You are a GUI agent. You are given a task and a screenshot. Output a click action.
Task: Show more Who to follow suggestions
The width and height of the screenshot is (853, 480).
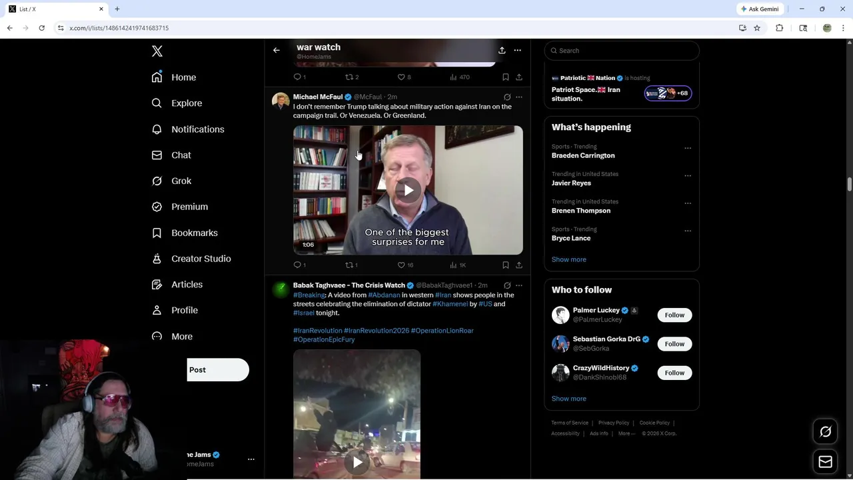pyautogui.click(x=568, y=399)
